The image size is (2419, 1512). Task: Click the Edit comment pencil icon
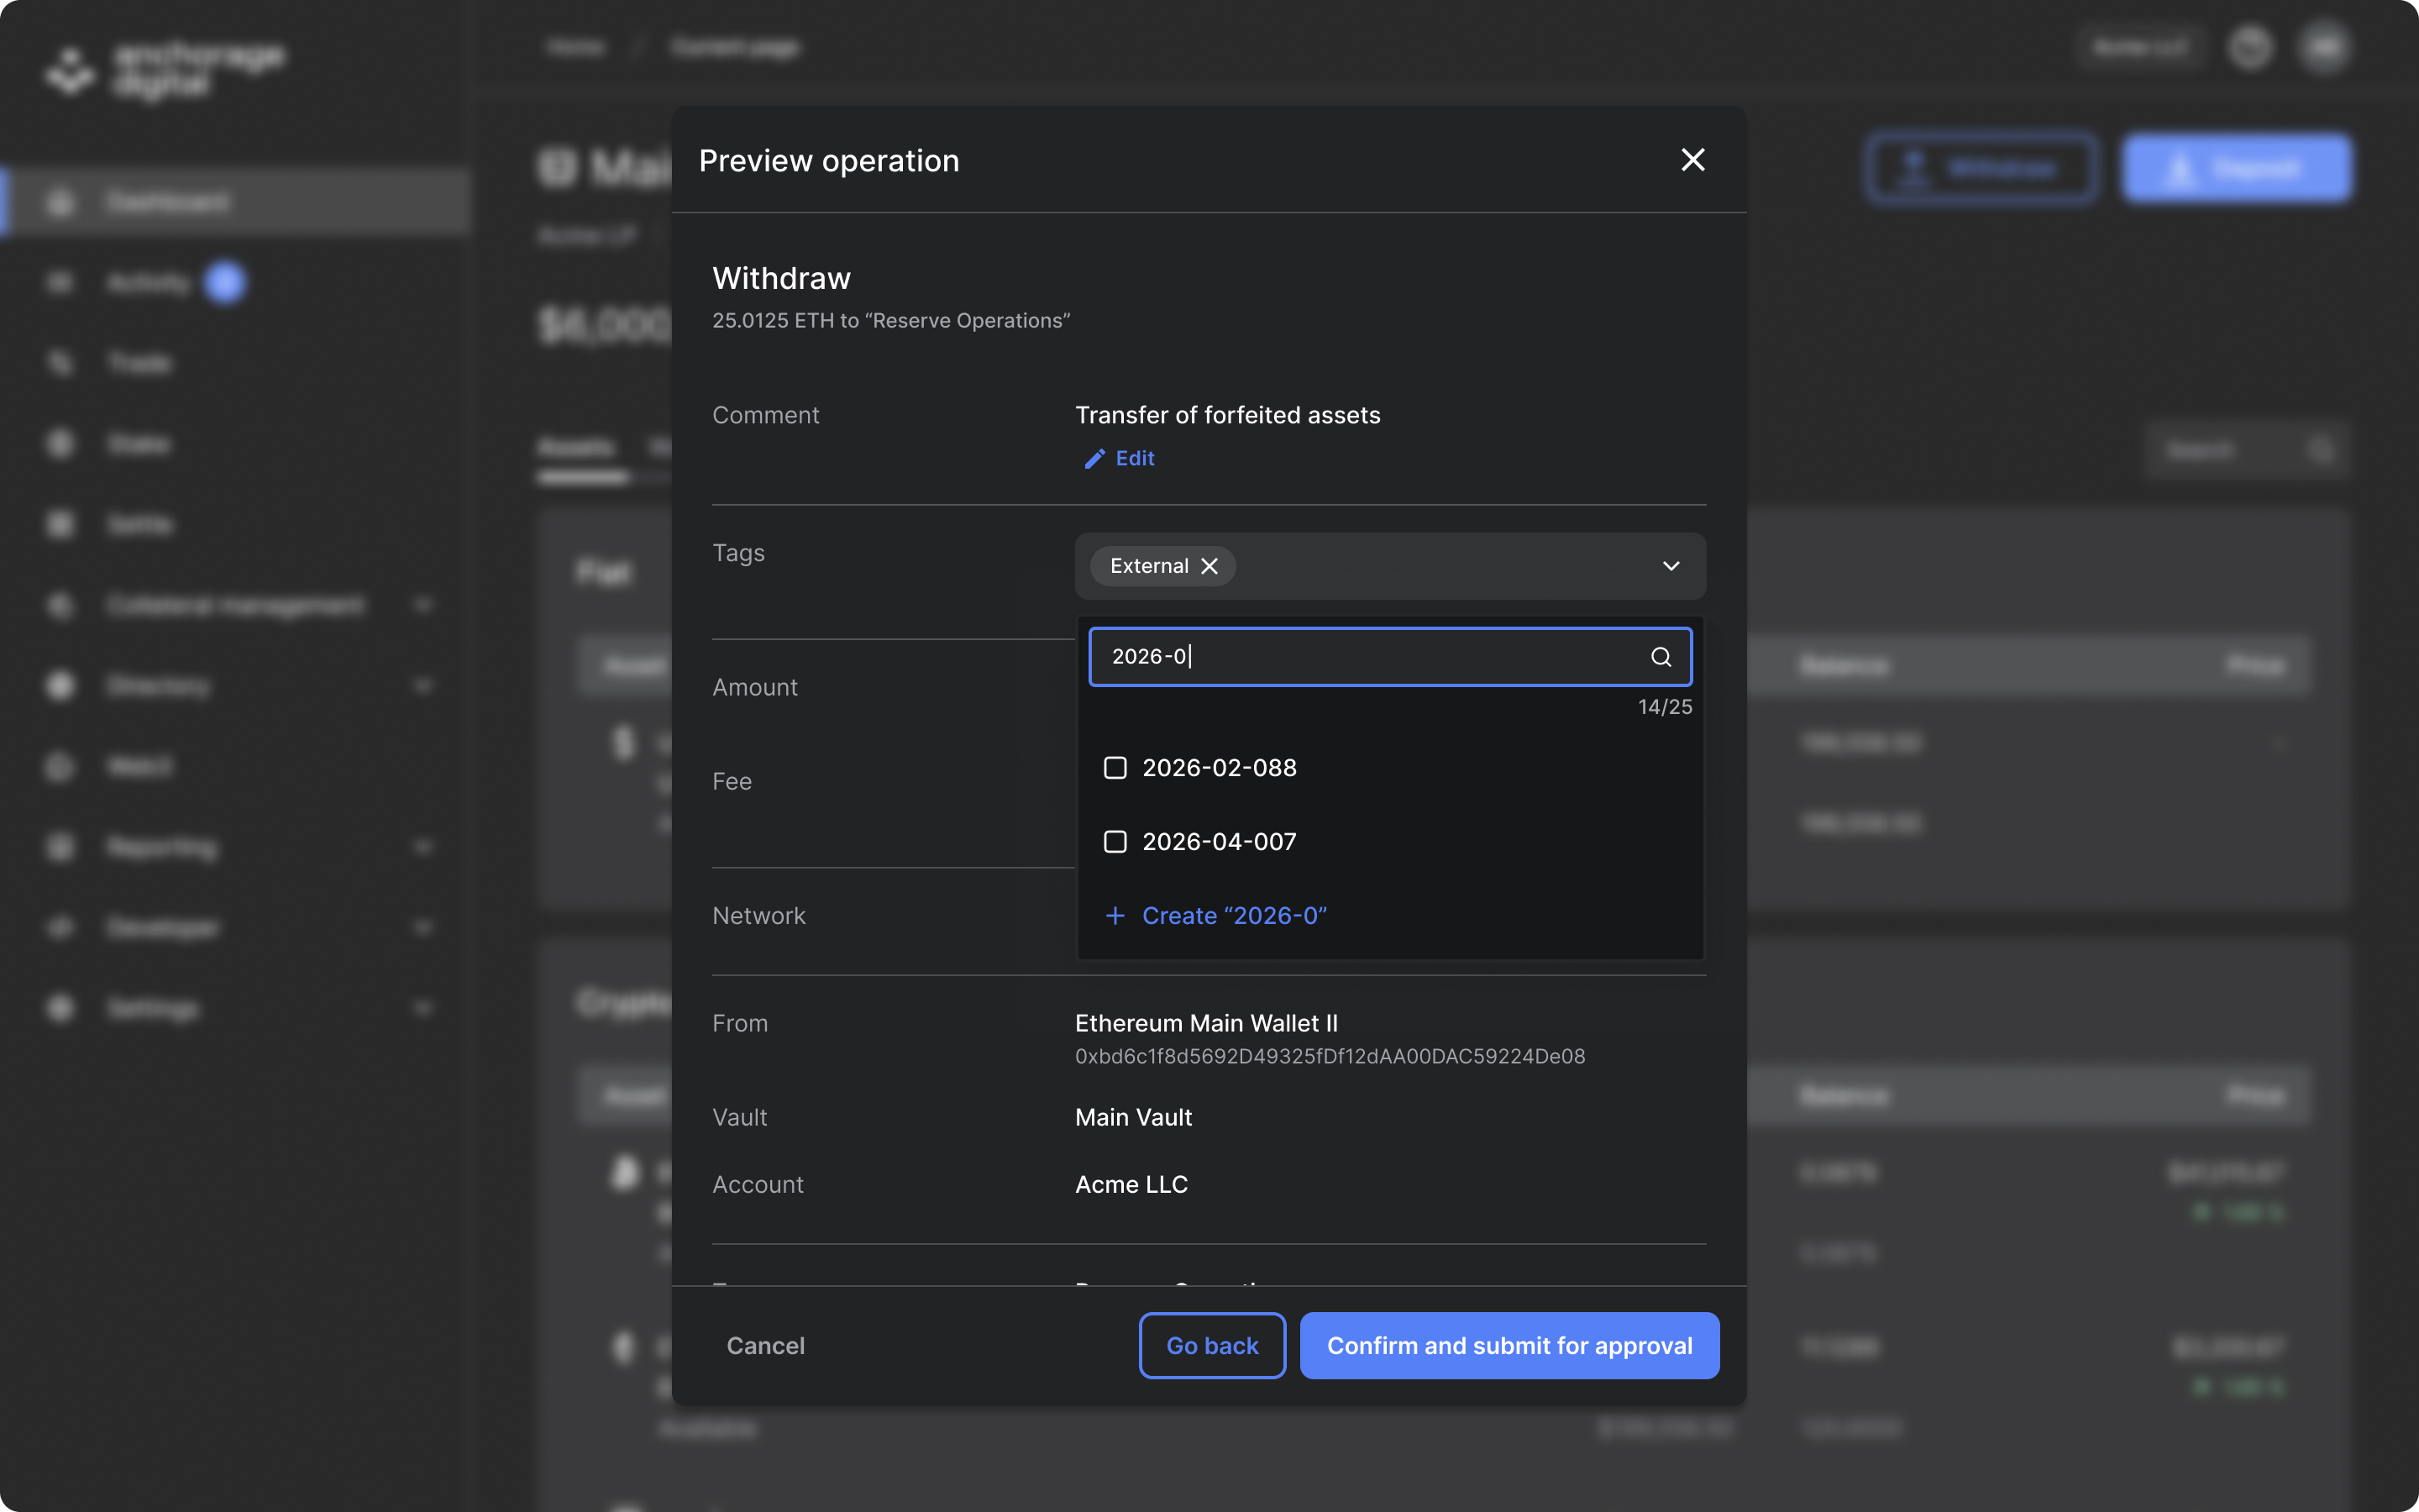point(1094,458)
